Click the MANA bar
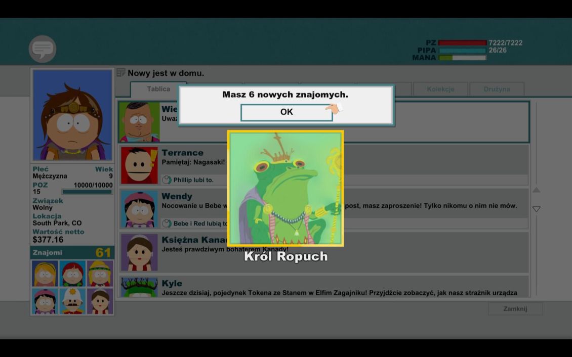 click(x=462, y=58)
